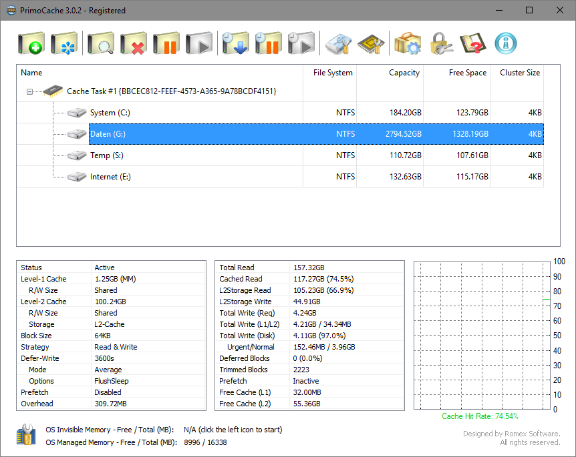Click the Free Cache (L2) value 55.36GB
Viewport: 576px width, 457px height.
point(307,404)
